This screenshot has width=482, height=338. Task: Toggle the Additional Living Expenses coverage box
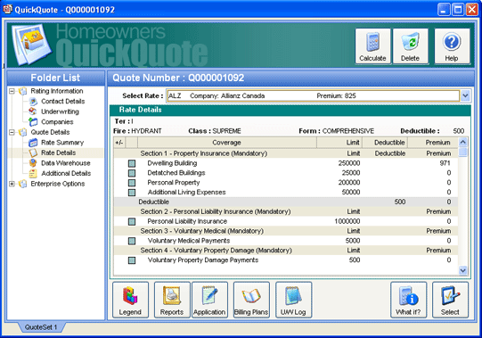(x=132, y=193)
